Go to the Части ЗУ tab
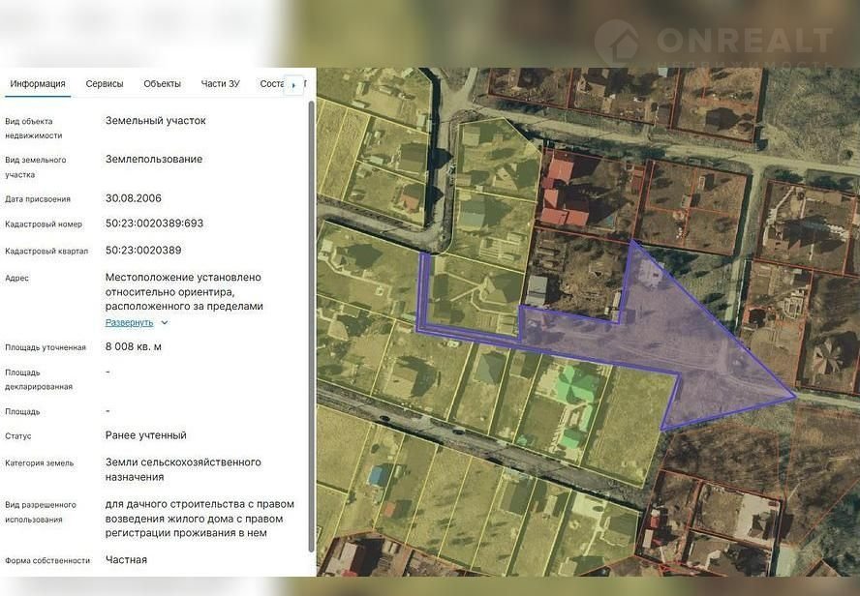Screen dimensions: 860x596 (x=220, y=84)
